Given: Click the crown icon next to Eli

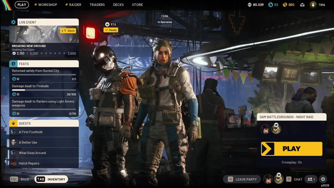Looking at the screenshot, I should [x=107, y=24].
